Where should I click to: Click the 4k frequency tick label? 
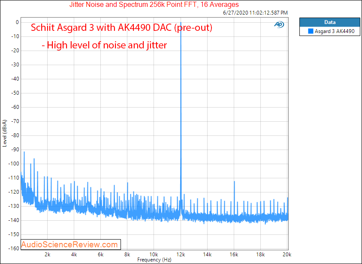coord(74,255)
